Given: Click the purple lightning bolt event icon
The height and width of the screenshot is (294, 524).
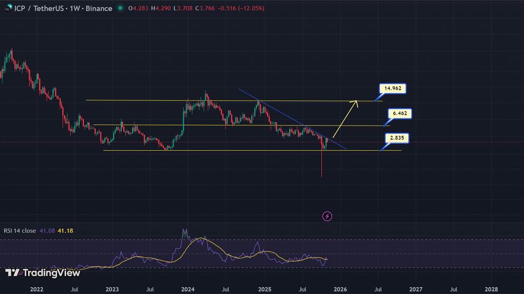Looking at the screenshot, I should coord(327,216).
